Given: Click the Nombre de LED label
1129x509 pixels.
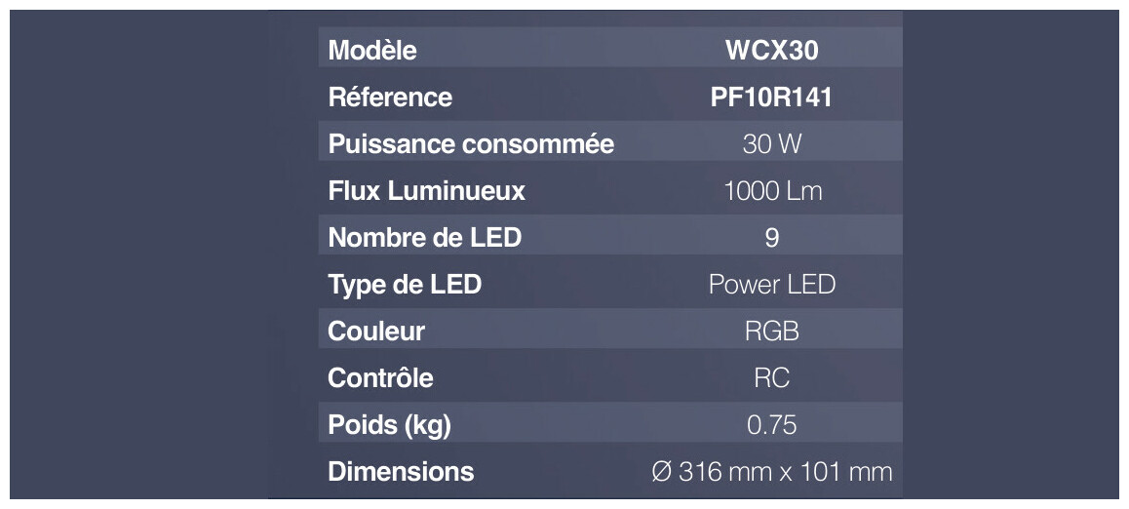Looking at the screenshot, I should point(424,237).
